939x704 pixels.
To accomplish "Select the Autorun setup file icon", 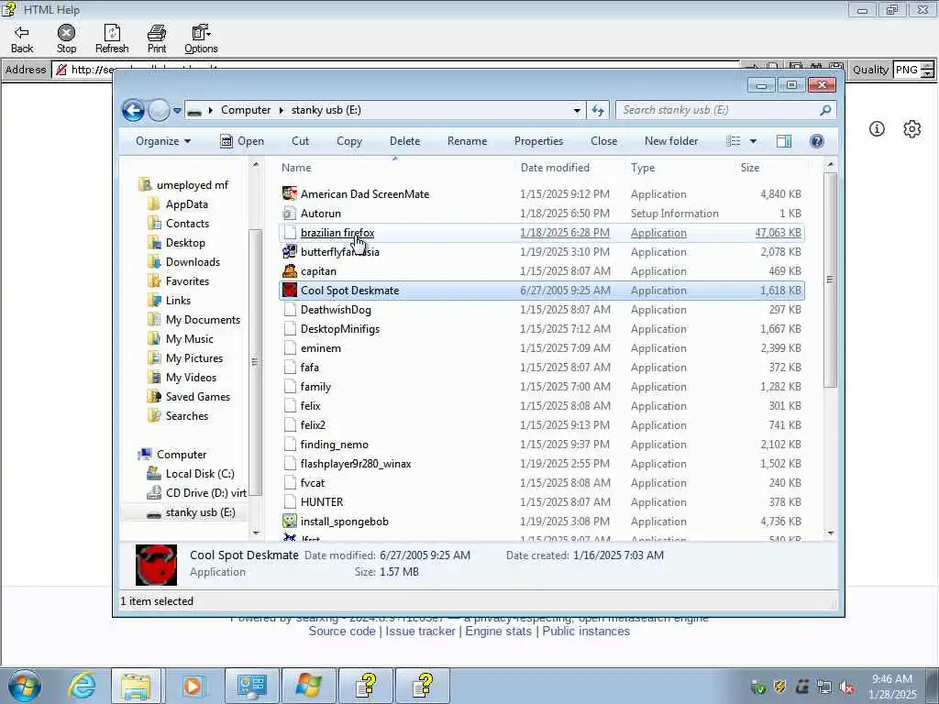I will (290, 213).
